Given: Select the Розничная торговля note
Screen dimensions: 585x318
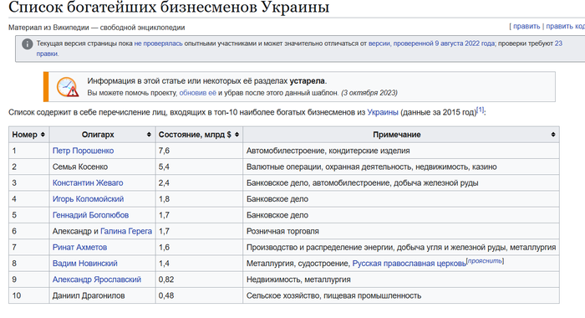Looking at the screenshot, I should pos(282,231).
